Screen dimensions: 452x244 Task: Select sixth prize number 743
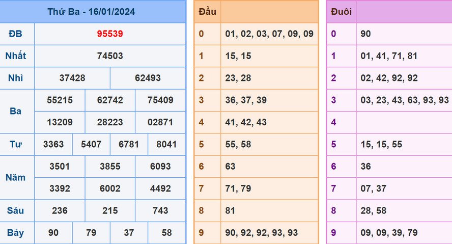coord(160,210)
